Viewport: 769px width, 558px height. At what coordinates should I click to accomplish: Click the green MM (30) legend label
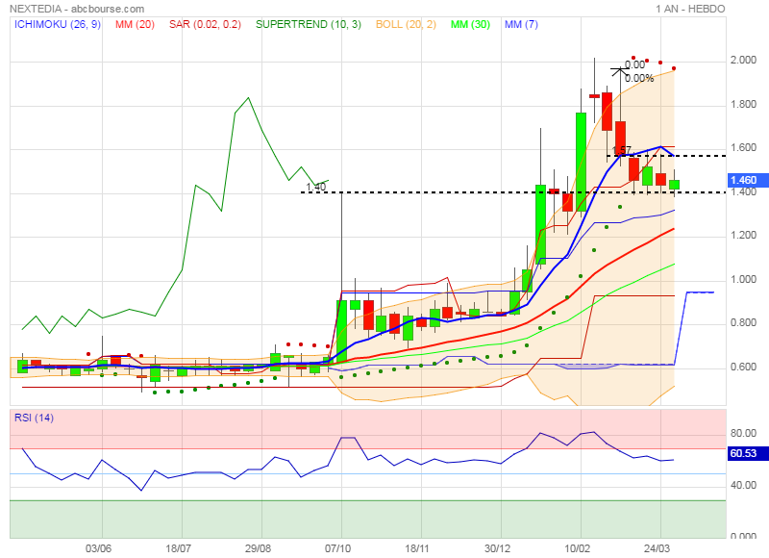pyautogui.click(x=470, y=24)
